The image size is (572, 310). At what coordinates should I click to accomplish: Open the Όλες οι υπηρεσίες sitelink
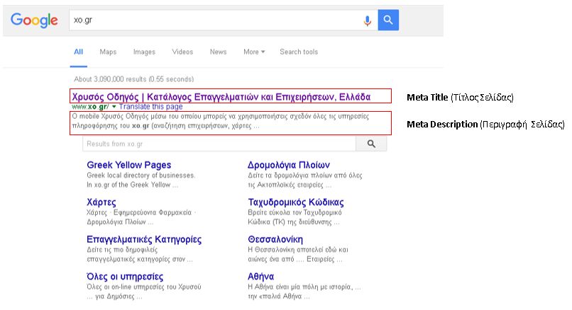[x=125, y=277]
